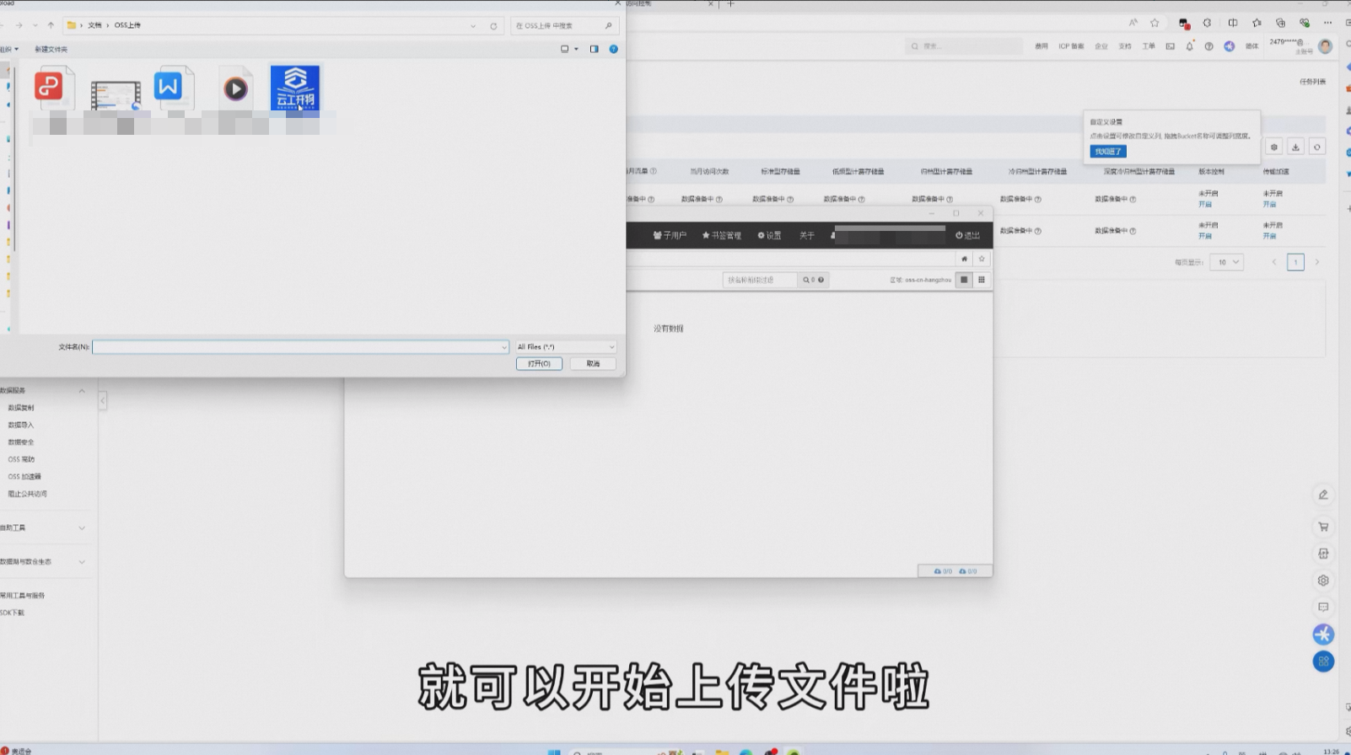Open 设置 in OSS browser menu
The height and width of the screenshot is (755, 1351).
pyautogui.click(x=769, y=235)
